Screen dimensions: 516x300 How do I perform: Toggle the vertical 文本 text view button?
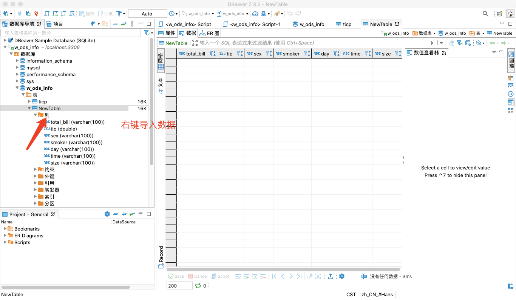coord(161,86)
